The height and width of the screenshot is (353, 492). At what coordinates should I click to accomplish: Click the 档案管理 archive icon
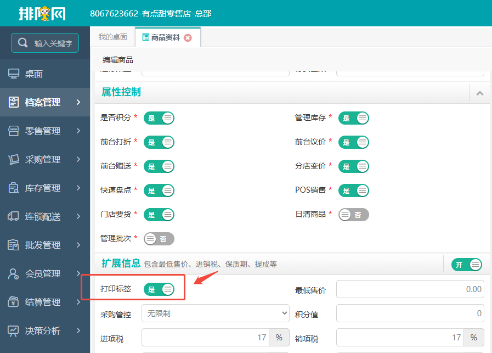[14, 102]
